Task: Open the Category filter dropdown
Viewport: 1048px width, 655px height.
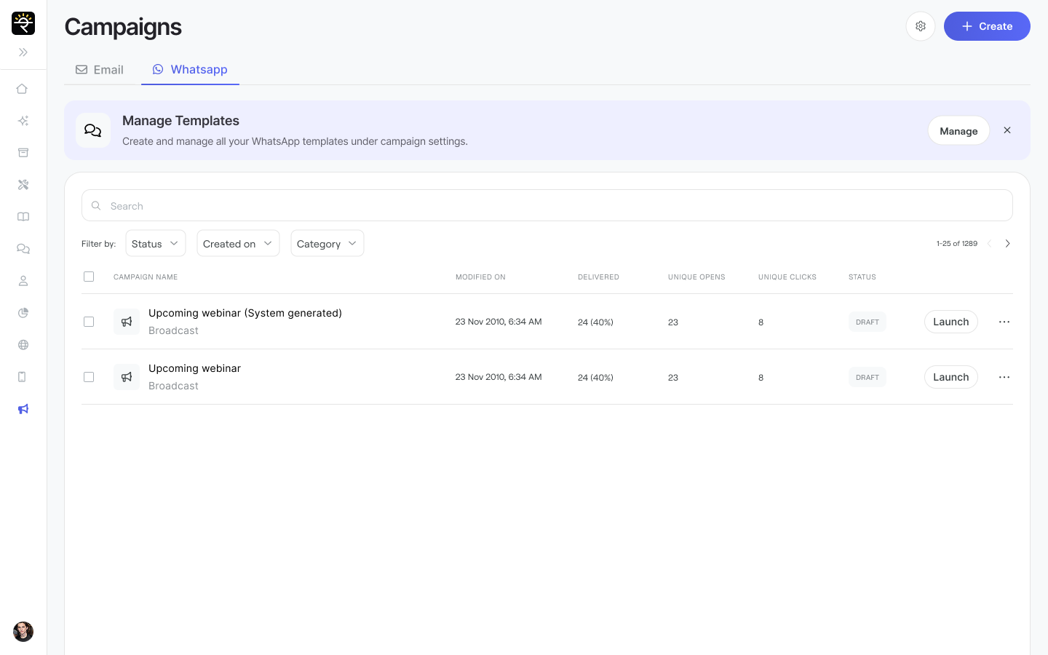Action: click(x=327, y=244)
